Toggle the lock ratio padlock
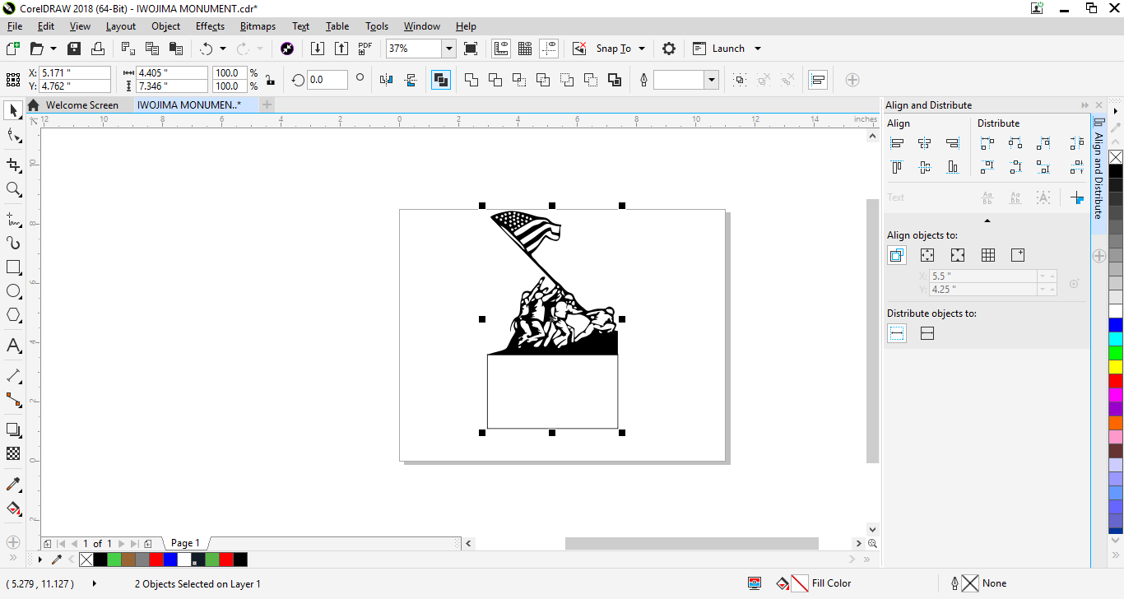 [x=270, y=80]
